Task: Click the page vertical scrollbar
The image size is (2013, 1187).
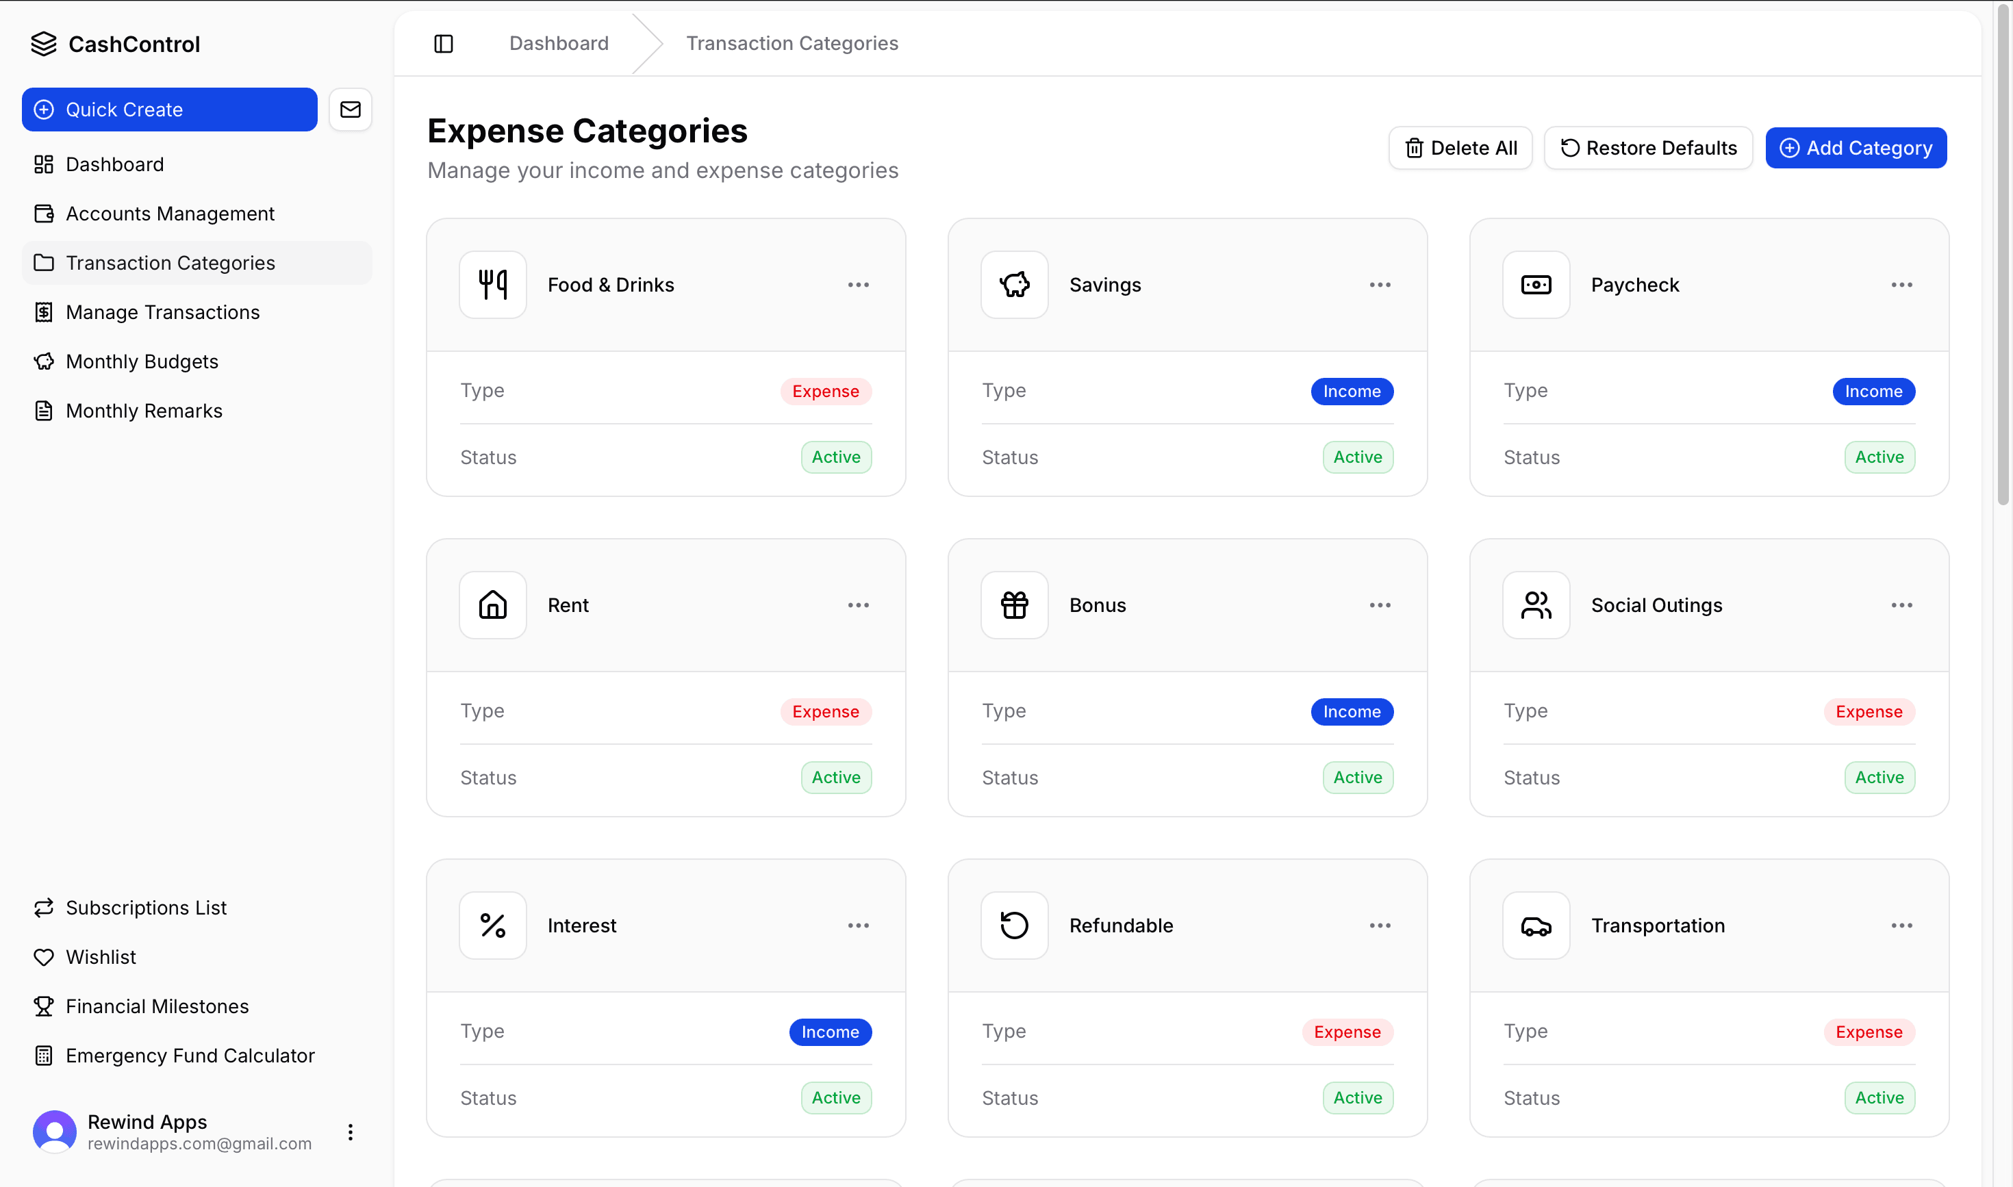Action: coord(2003,256)
